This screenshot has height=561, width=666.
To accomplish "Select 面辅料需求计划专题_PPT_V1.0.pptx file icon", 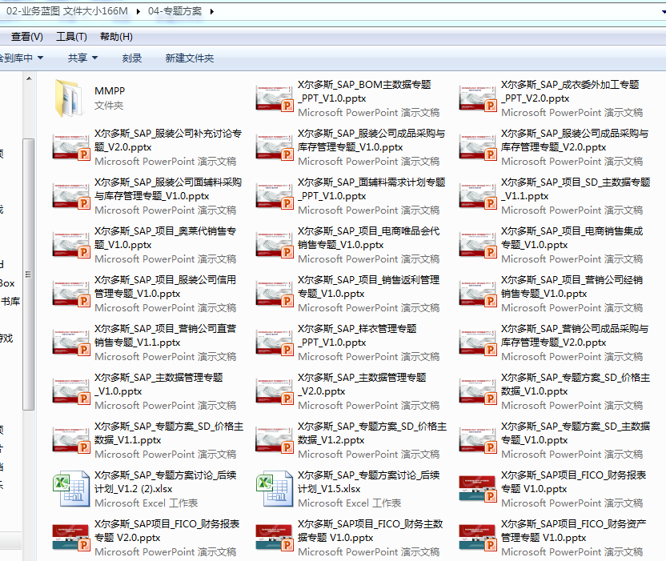I will click(x=275, y=196).
